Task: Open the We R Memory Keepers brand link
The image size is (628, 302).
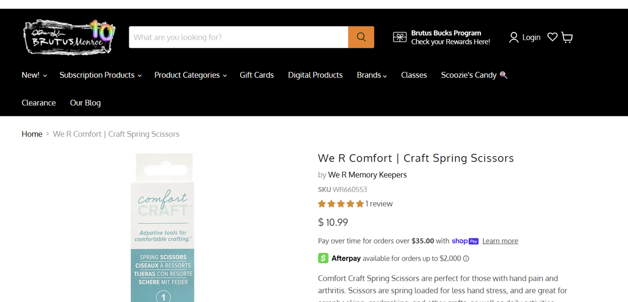Action: tap(367, 175)
